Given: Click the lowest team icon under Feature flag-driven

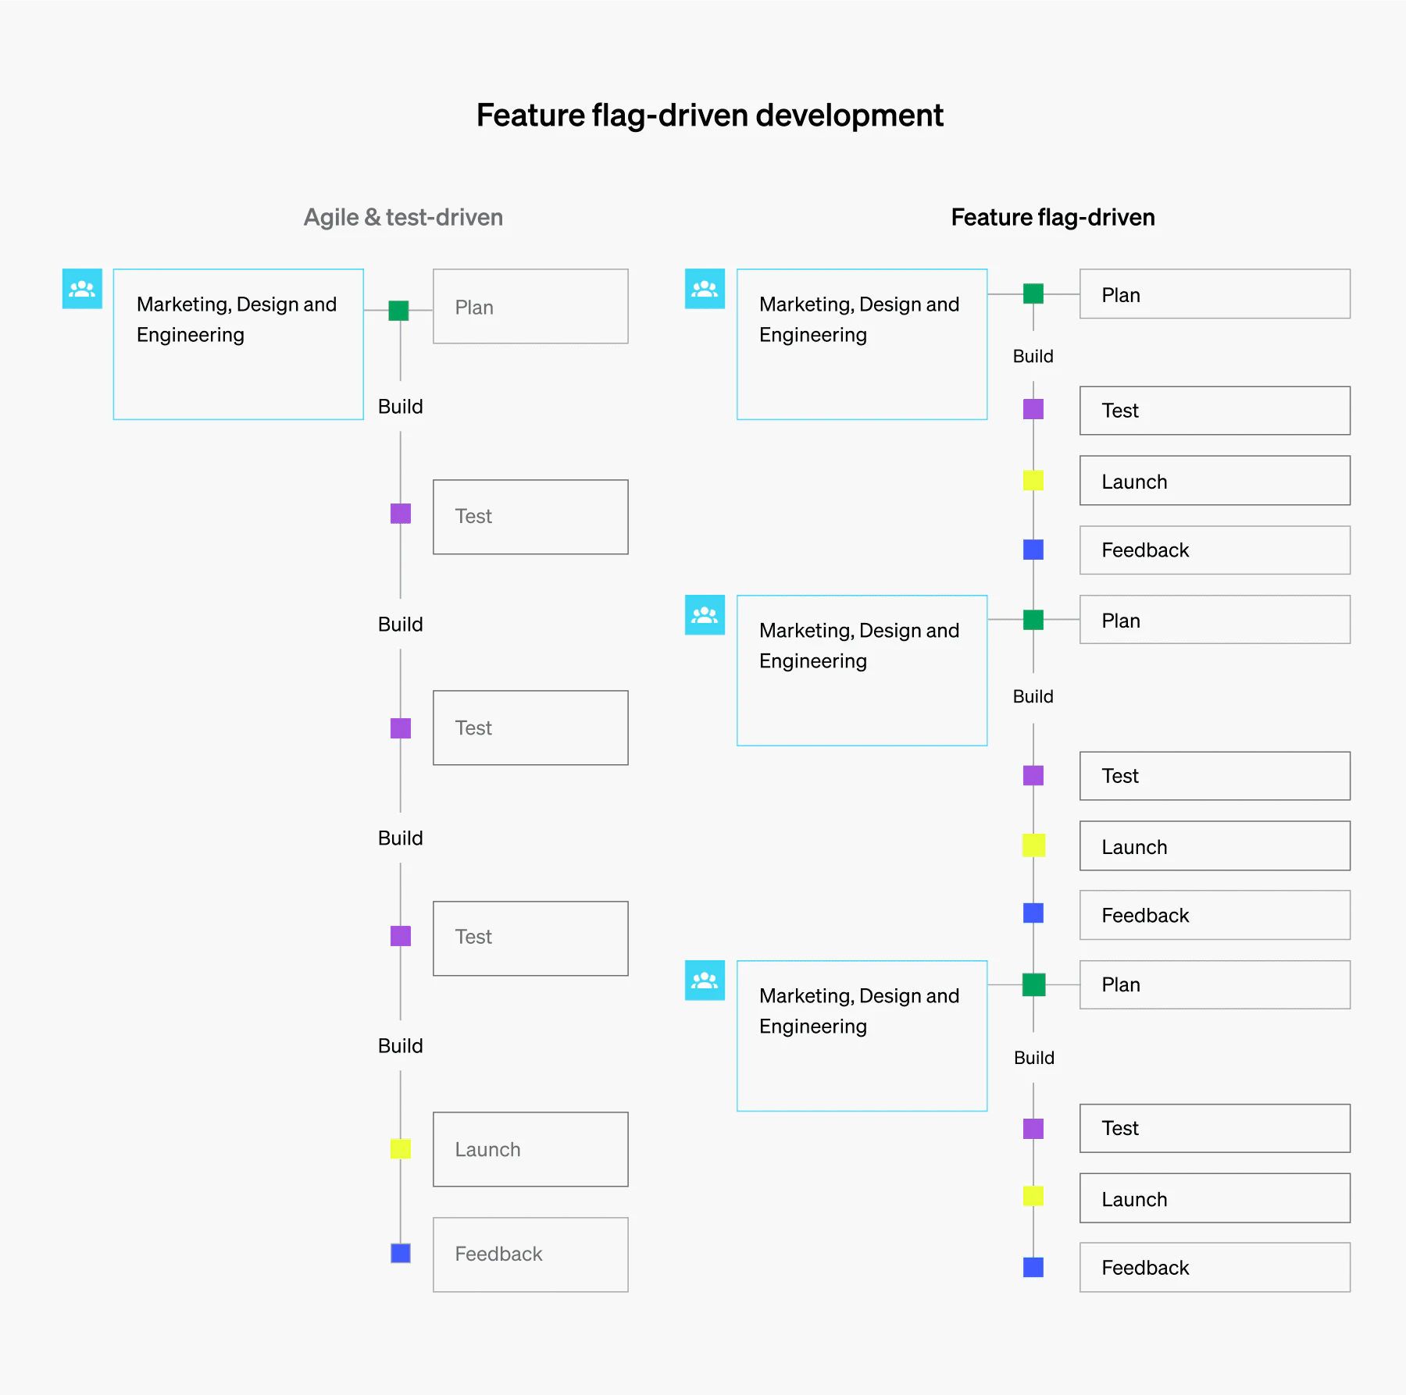Looking at the screenshot, I should (x=705, y=980).
